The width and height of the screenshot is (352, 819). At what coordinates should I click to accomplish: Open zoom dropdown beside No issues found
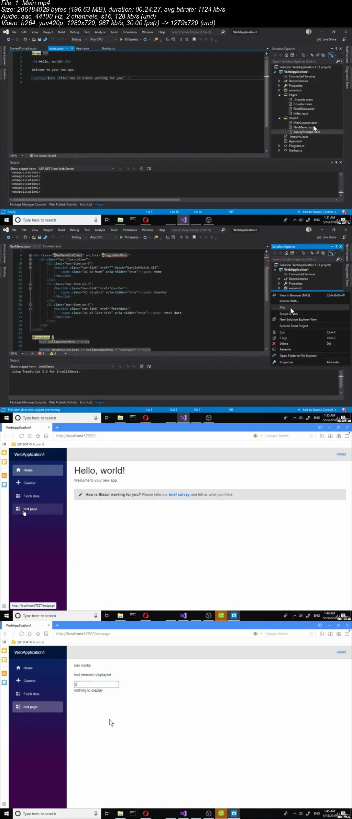pos(23,156)
